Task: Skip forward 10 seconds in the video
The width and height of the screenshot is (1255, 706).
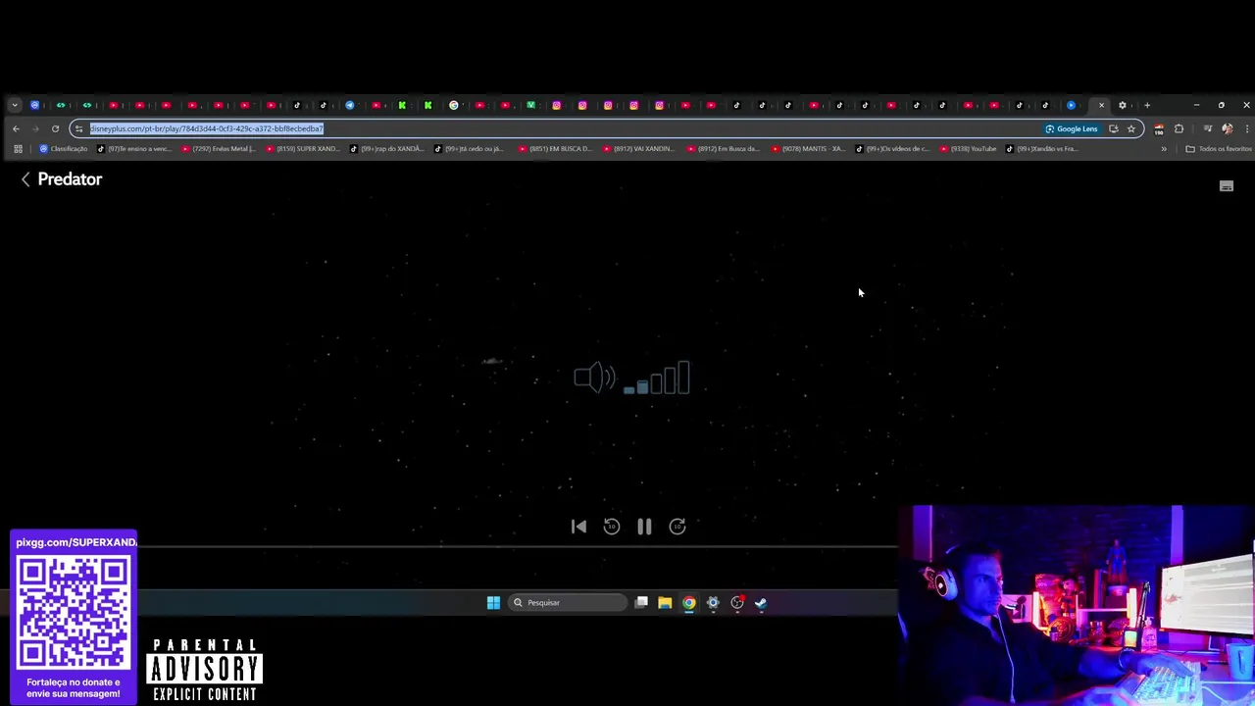Action: click(678, 527)
